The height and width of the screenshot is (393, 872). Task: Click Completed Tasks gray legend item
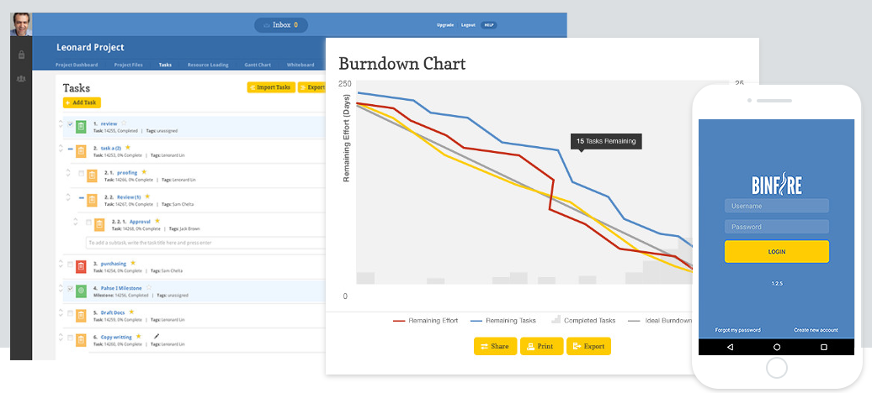click(x=583, y=320)
